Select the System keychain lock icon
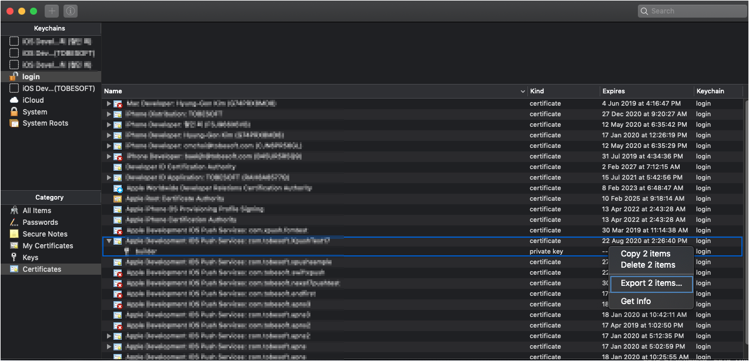This screenshot has width=749, height=361. tap(14, 112)
